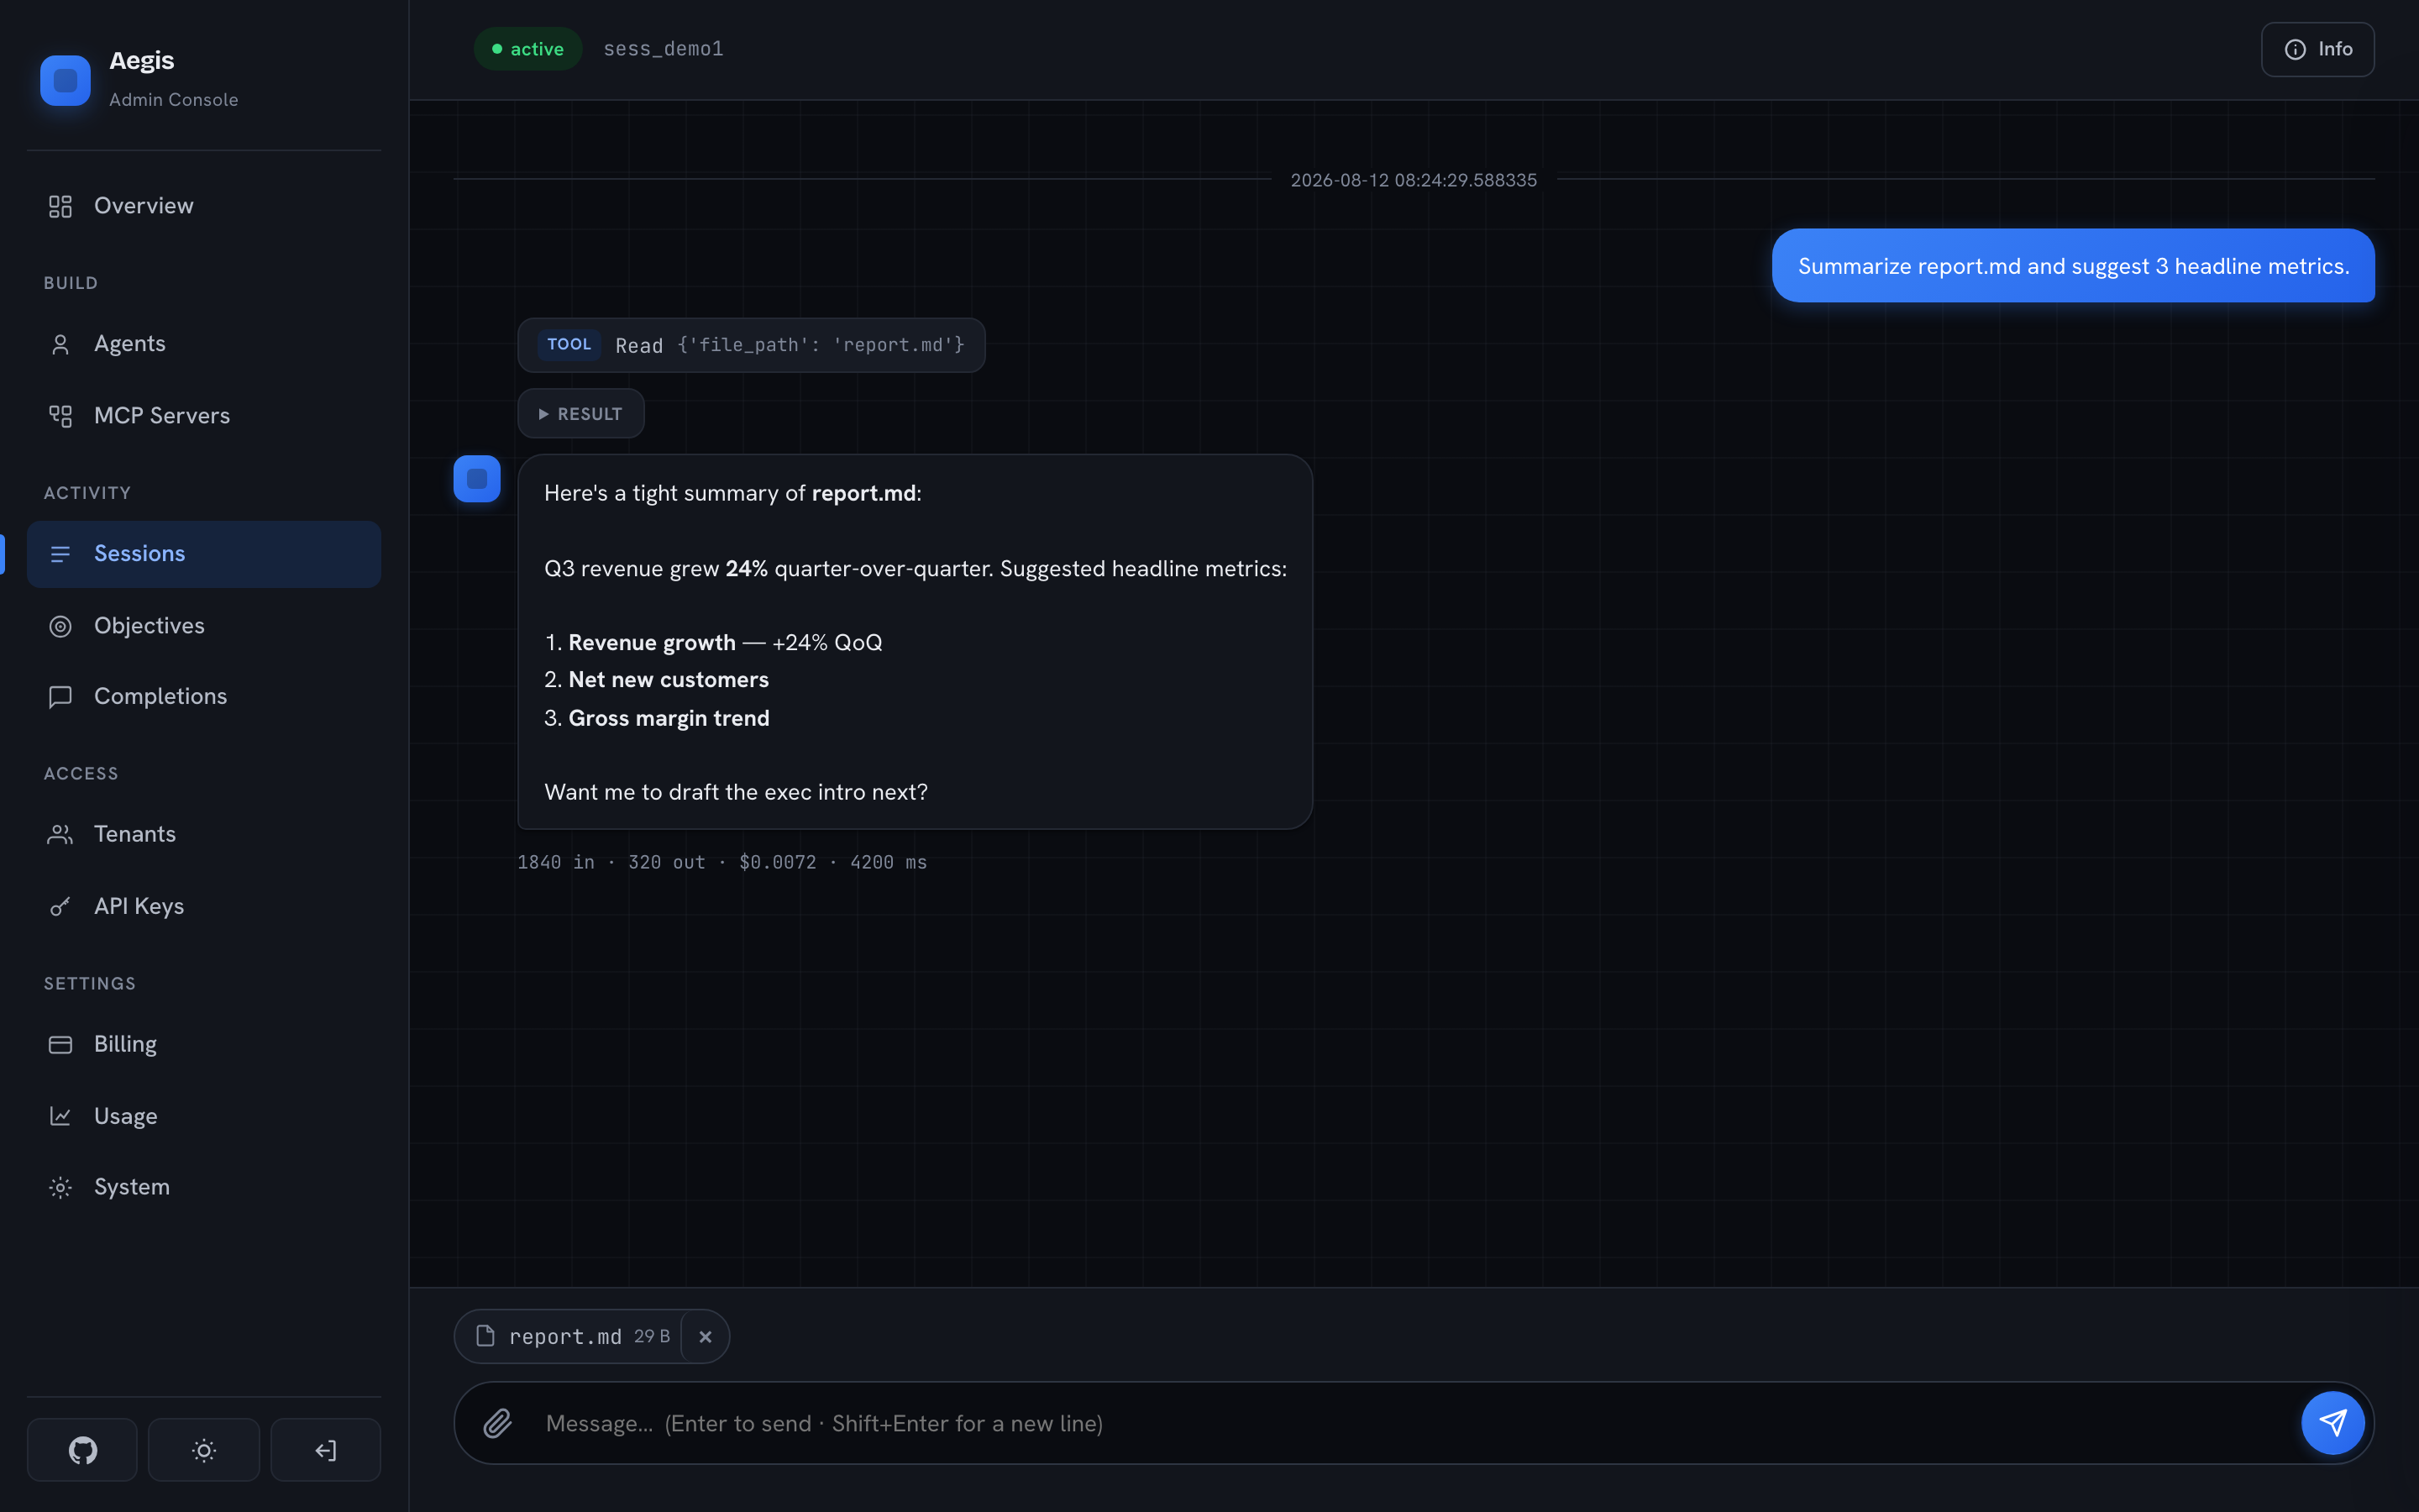
Task: Open Billing settings
Action: 204,1045
